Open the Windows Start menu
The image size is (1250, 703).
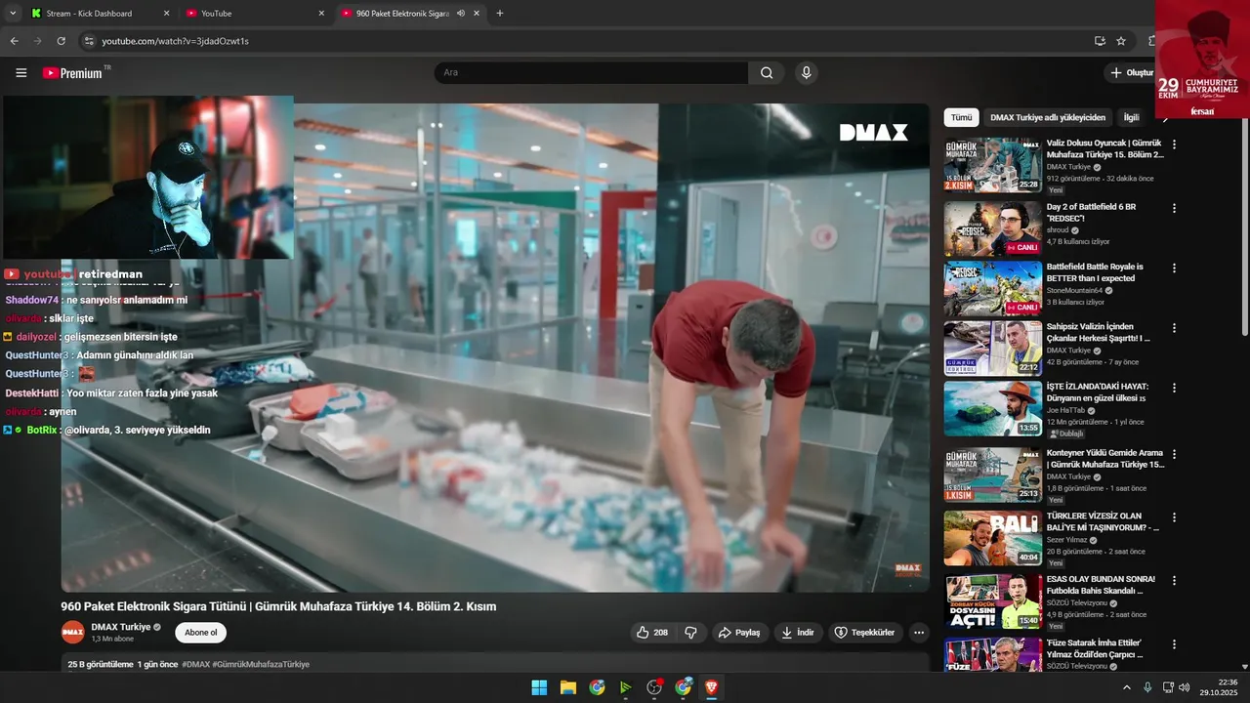(x=539, y=687)
